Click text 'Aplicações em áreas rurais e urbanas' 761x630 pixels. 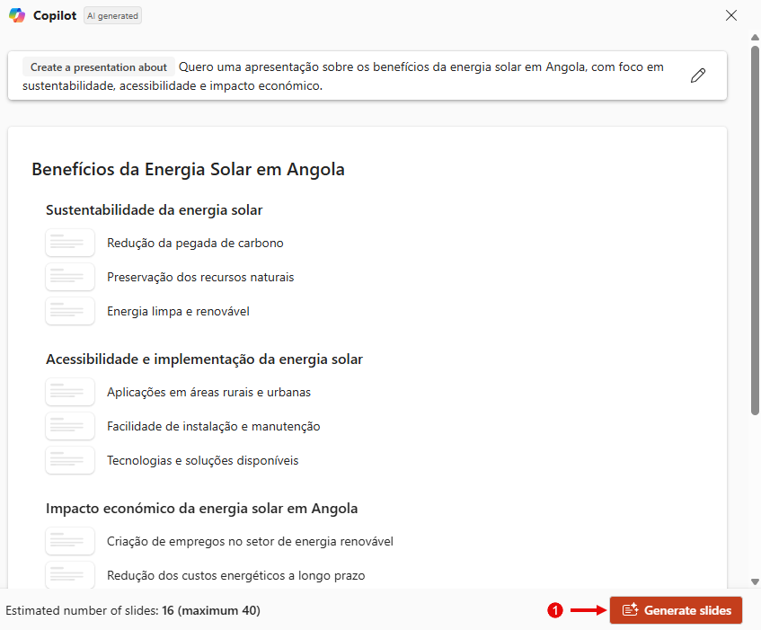click(208, 392)
